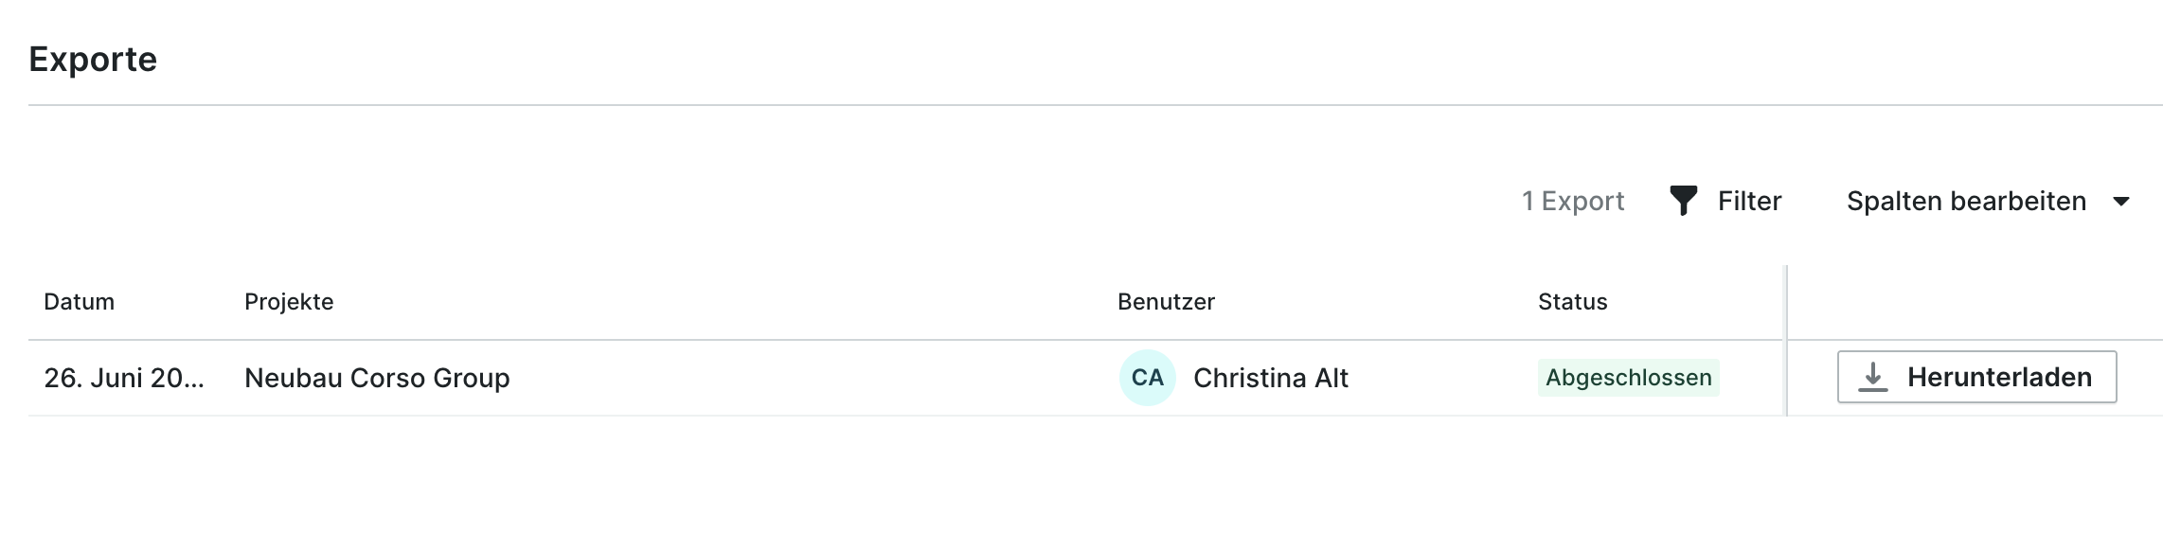Click the Herunterladen button
2163x551 pixels.
click(1976, 377)
